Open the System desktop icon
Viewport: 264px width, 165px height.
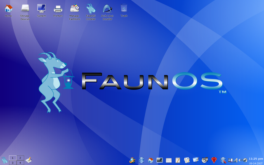[41, 11]
